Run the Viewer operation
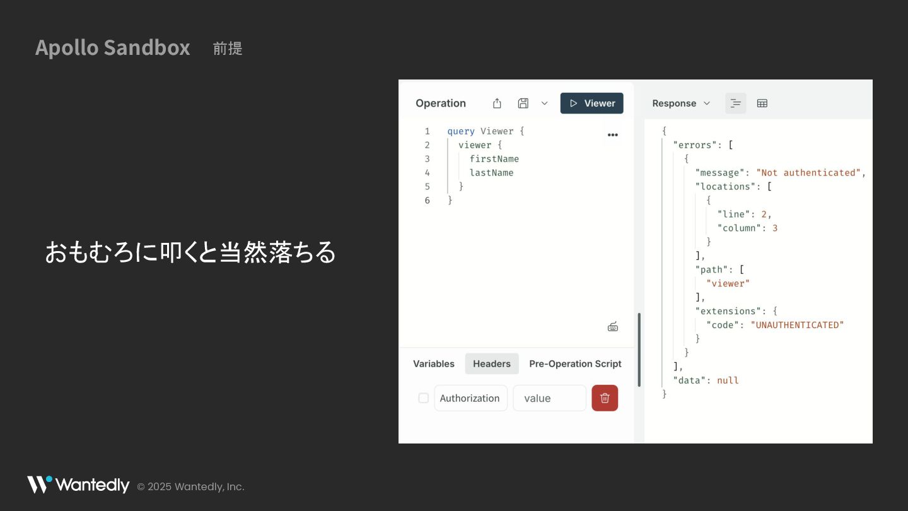The height and width of the screenshot is (511, 908). (x=591, y=103)
